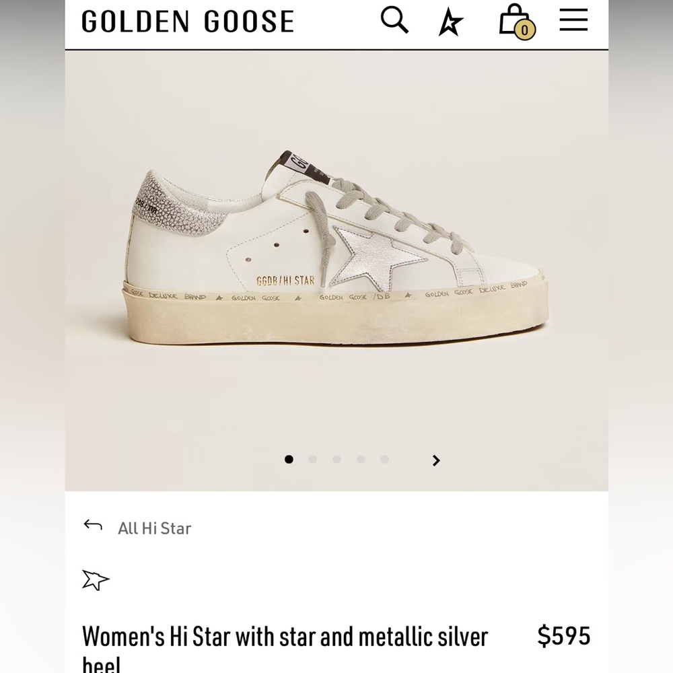The image size is (673, 673).
Task: Click the sneaker product image
Action: pos(336,256)
